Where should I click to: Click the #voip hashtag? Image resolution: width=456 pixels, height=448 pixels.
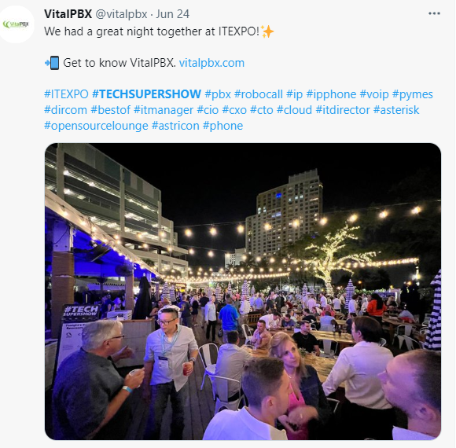[x=374, y=94]
